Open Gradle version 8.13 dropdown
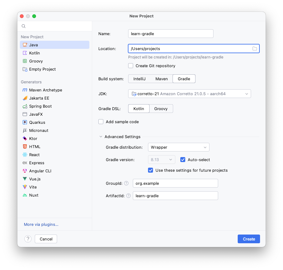 (x=162, y=160)
